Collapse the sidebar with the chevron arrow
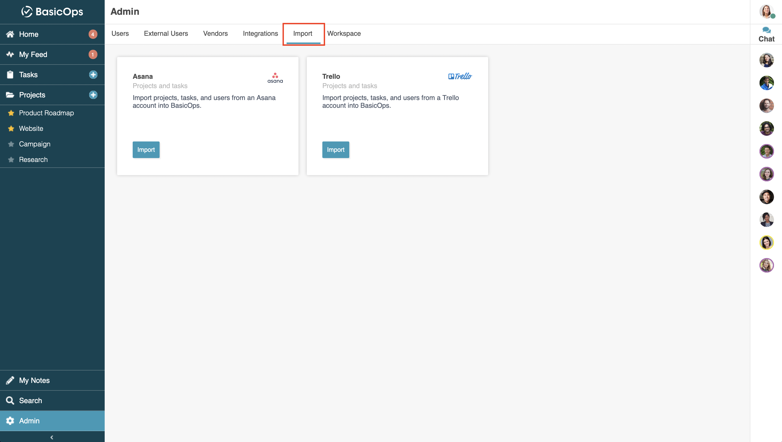 pos(52,437)
